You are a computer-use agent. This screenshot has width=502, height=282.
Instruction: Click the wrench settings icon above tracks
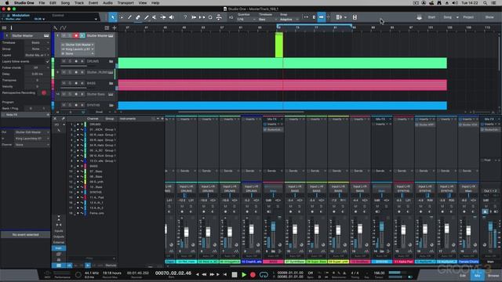[56, 28]
